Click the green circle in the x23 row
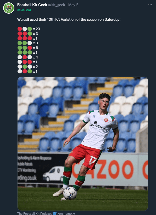Image resolution: width=156 pixels, height=215 pixels. 30,29
